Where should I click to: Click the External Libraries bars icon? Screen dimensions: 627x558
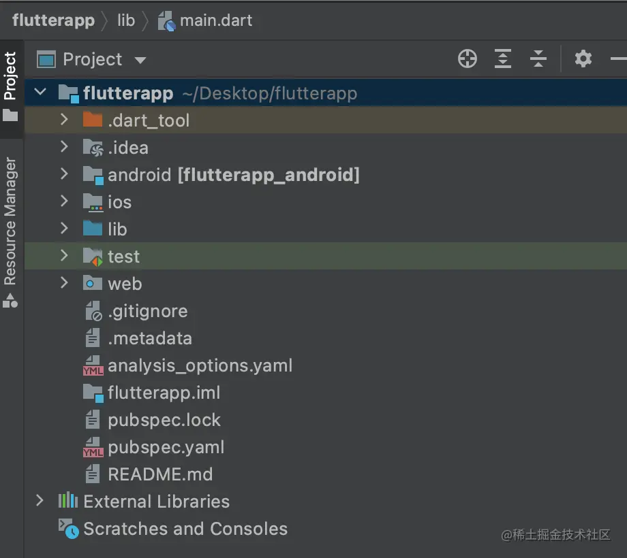point(68,502)
